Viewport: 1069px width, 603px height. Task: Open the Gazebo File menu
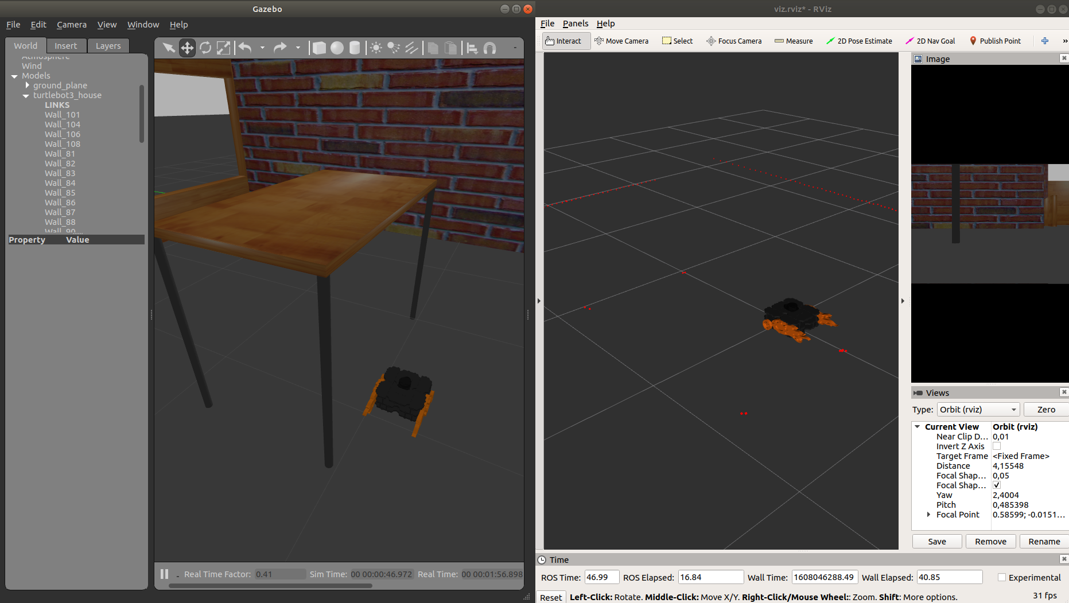click(13, 25)
